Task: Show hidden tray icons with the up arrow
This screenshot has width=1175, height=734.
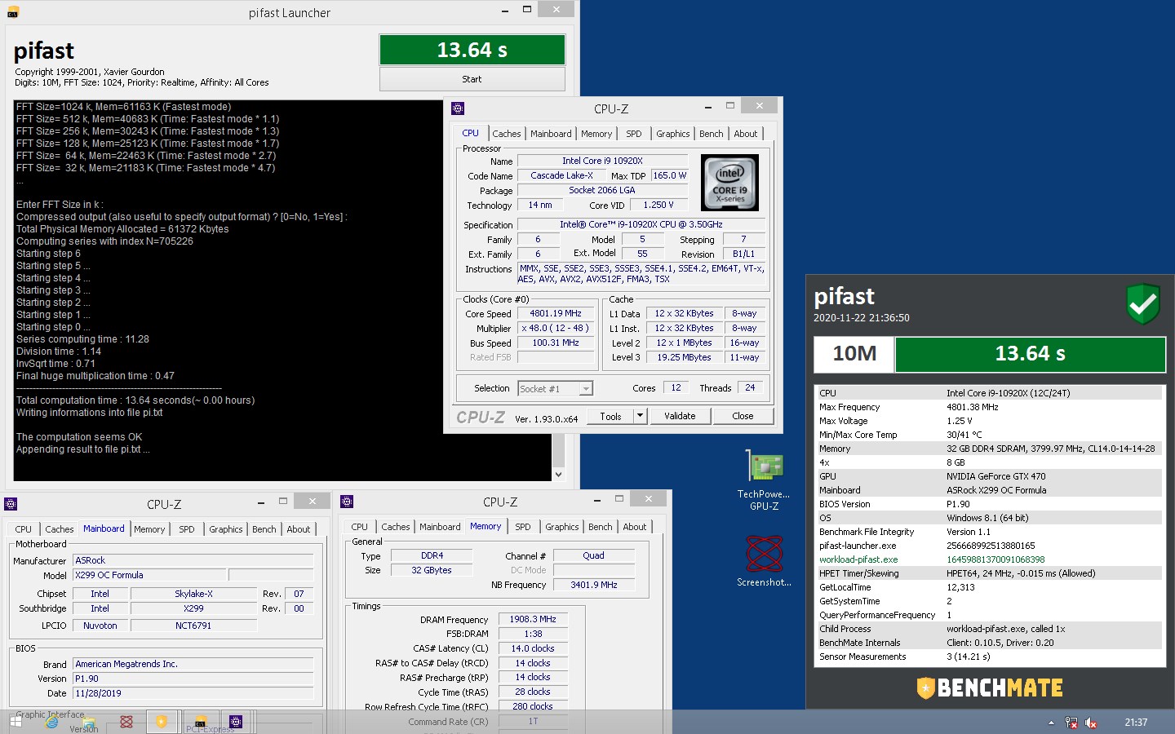Action: point(1051,723)
